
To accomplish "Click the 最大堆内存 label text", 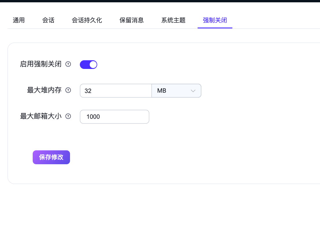I will pos(44,90).
